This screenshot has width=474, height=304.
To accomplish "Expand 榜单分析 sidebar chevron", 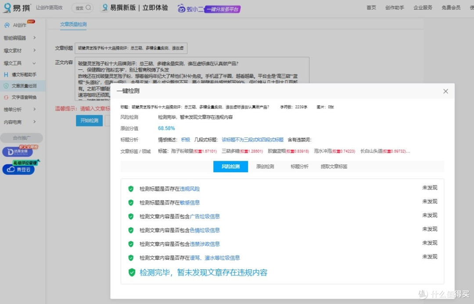I will pos(35,109).
